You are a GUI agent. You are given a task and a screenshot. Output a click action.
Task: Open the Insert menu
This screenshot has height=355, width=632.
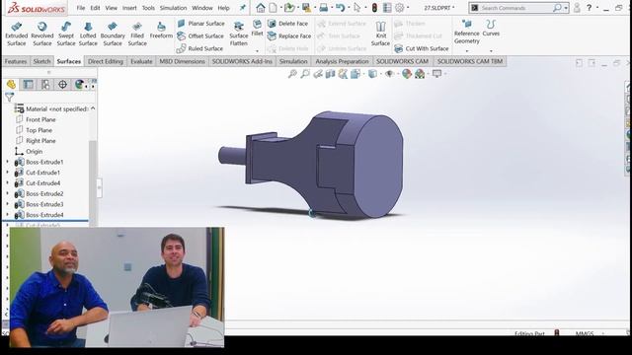129,8
